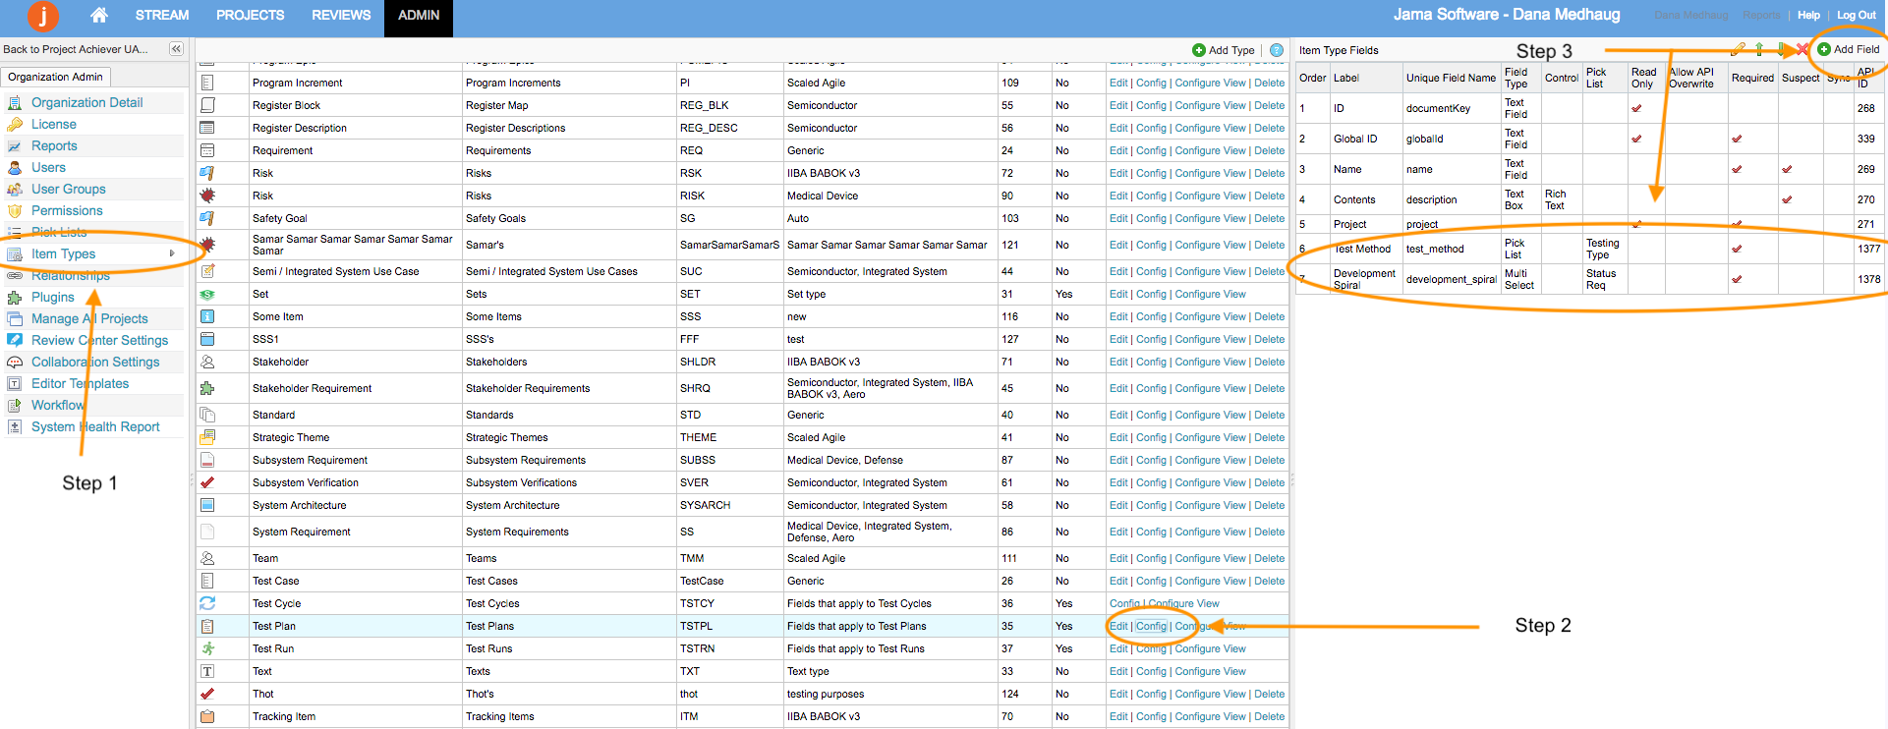
Task: Click the pencil edit field icon
Action: (x=1739, y=49)
